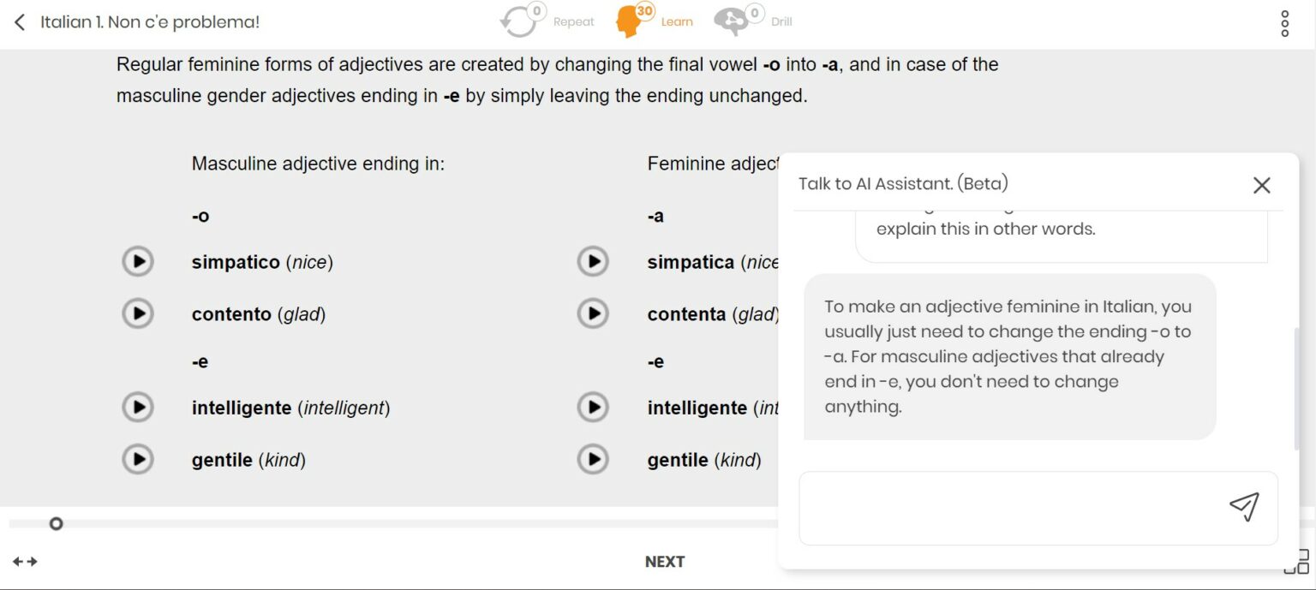Open the Drill mode icon
The width and height of the screenshot is (1316, 590).
pos(733,19)
